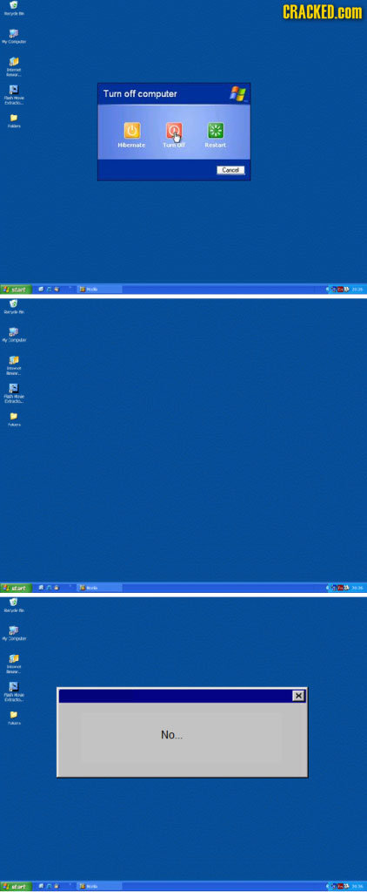Click the green Restart icon
Image resolution: width=367 pixels, height=892 pixels.
(217, 131)
